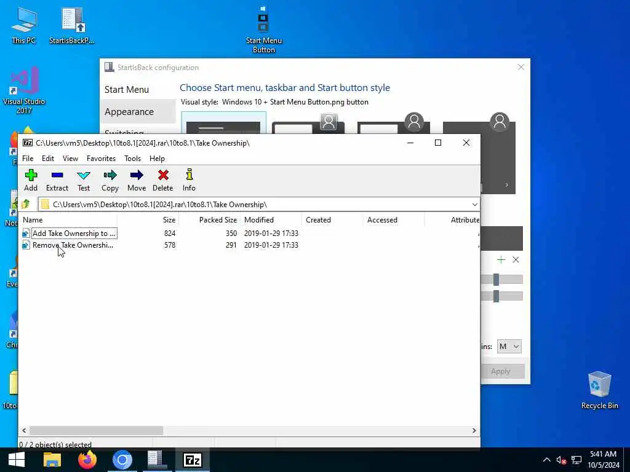Select the first visual style thumbnail
This screenshot has height=472, width=630.
coord(223,123)
